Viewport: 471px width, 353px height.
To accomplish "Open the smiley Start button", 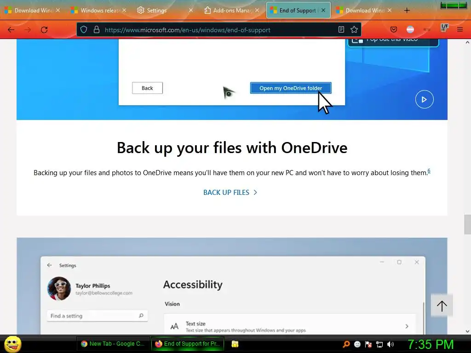I will coord(13,344).
